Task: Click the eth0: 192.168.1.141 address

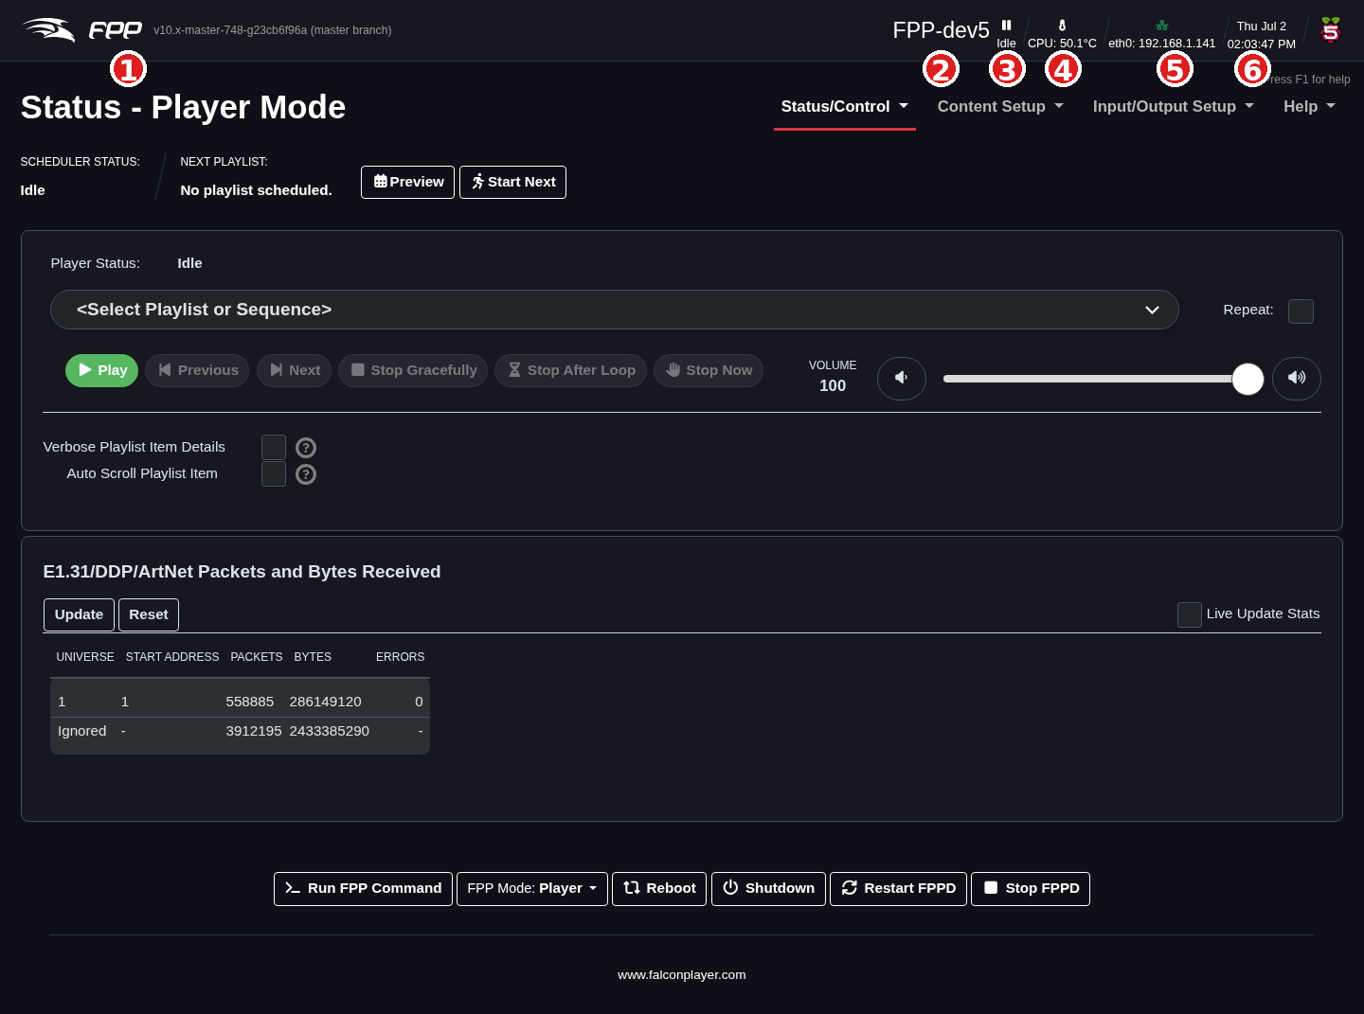Action: point(1161,44)
